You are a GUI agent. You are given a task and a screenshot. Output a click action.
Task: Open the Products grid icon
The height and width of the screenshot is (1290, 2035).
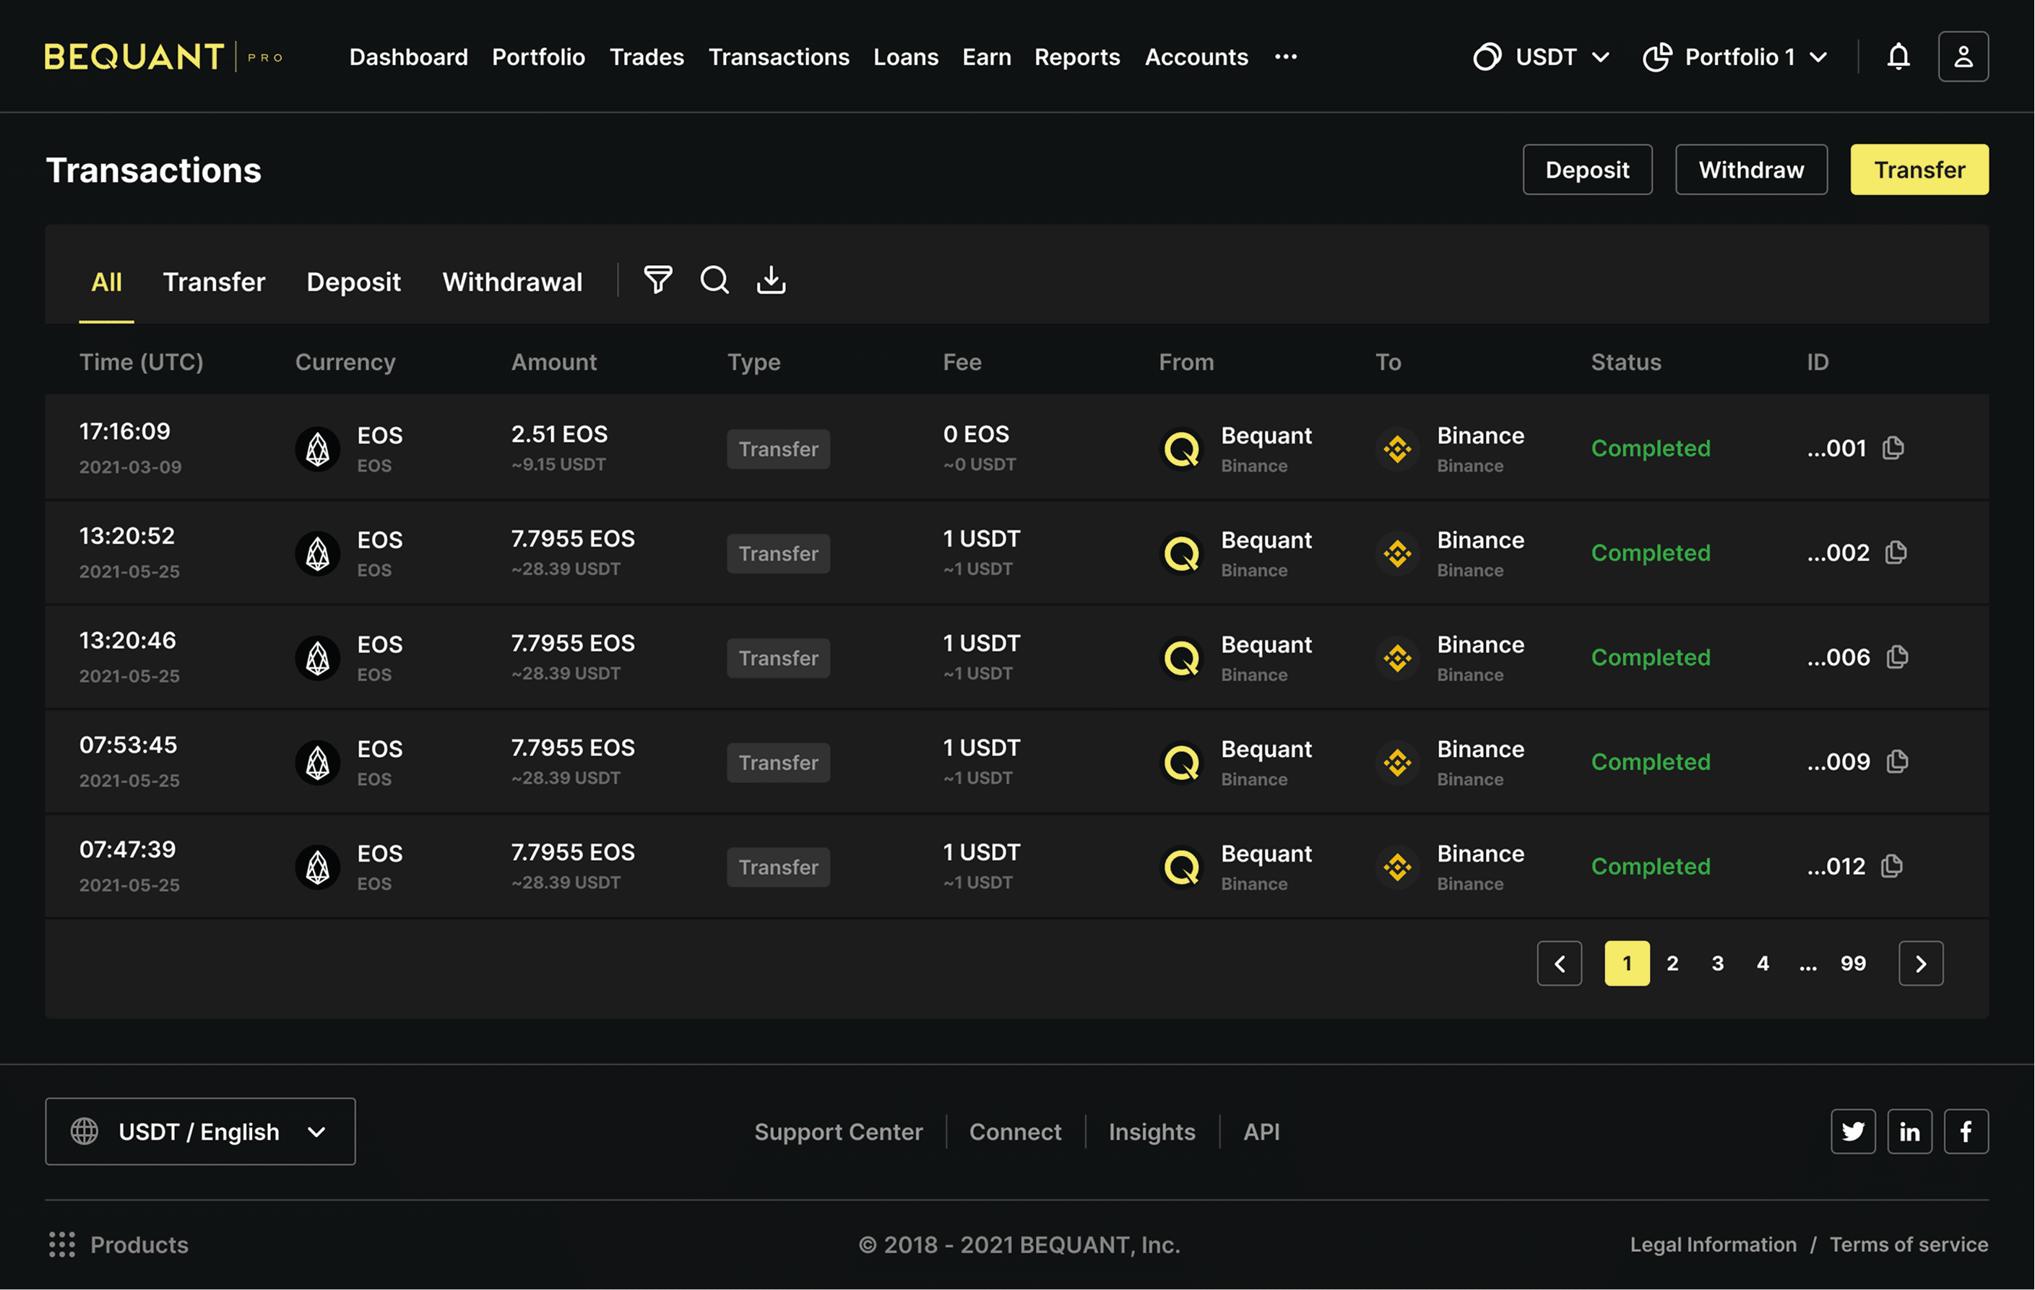coord(61,1244)
